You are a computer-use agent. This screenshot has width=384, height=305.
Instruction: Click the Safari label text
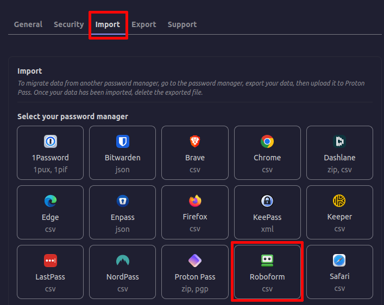[x=339, y=276]
